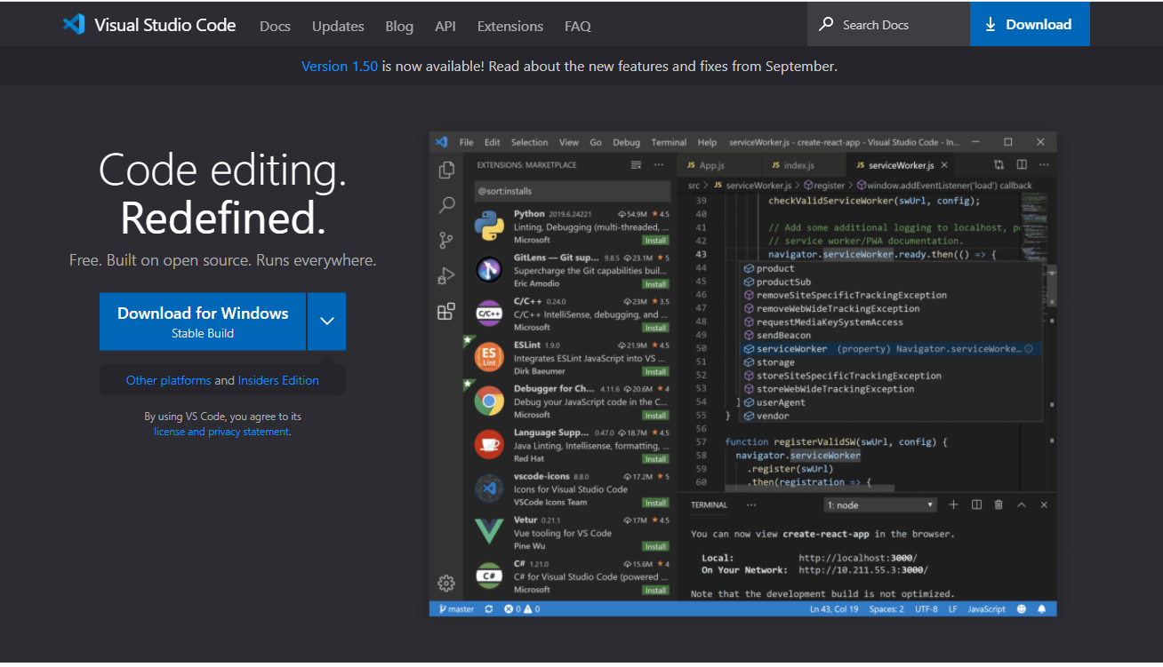The width and height of the screenshot is (1163, 667).
Task: Open terminal panel more tabs ellipsis
Action: coord(751,504)
